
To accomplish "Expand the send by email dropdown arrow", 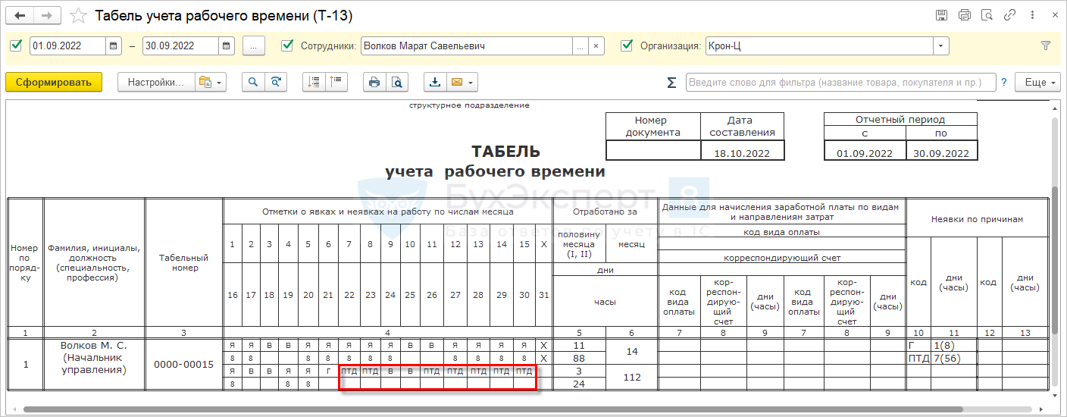I will [x=471, y=82].
